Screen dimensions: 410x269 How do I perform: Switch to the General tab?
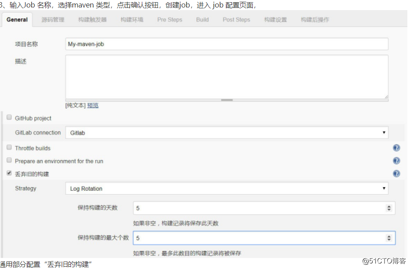point(17,20)
